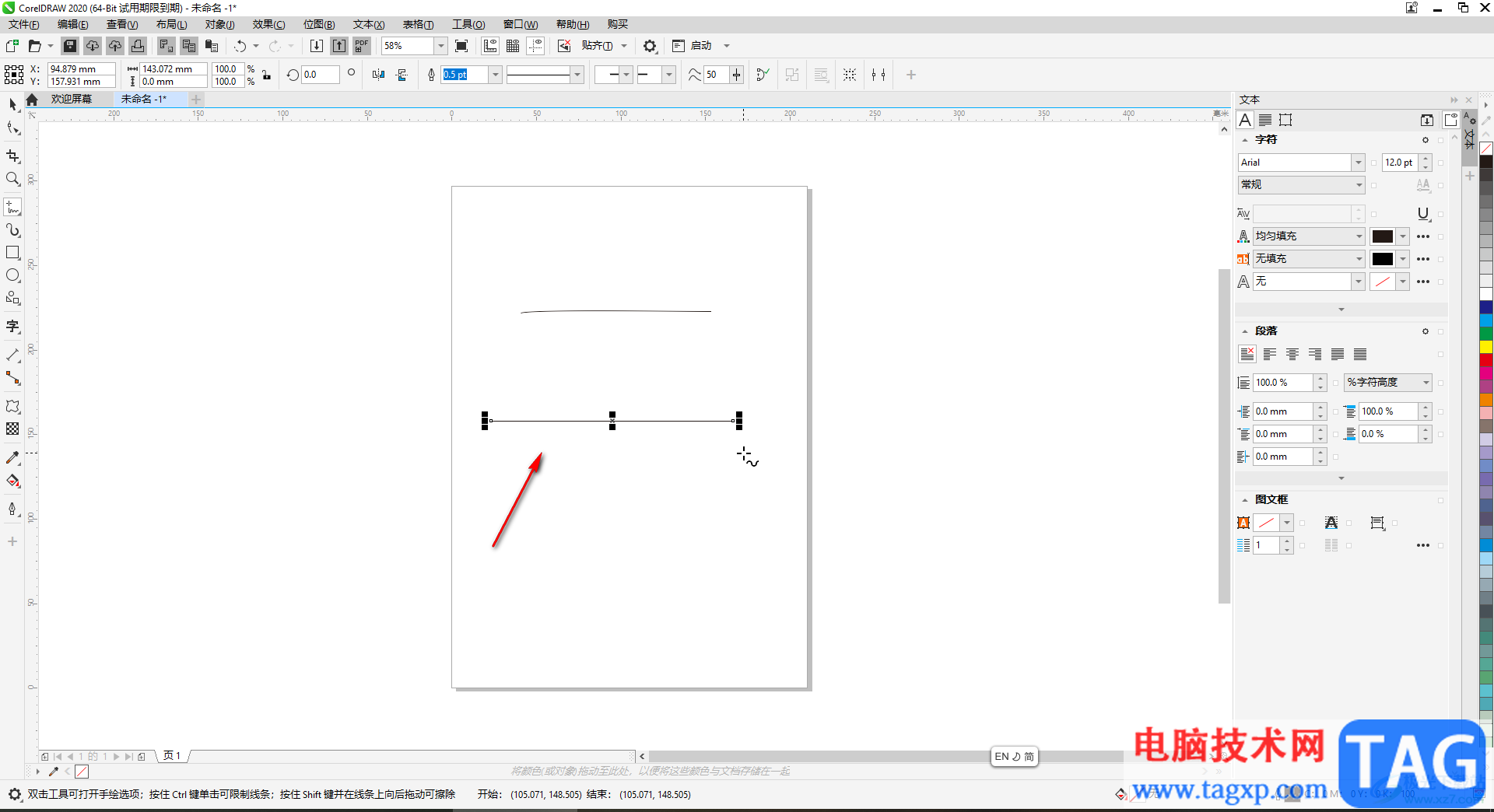Pick yellow from the color palette
The width and height of the screenshot is (1494, 812).
[x=1486, y=347]
